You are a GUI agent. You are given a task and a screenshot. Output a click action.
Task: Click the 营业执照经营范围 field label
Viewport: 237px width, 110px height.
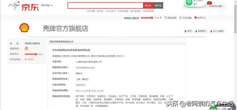point(62,96)
